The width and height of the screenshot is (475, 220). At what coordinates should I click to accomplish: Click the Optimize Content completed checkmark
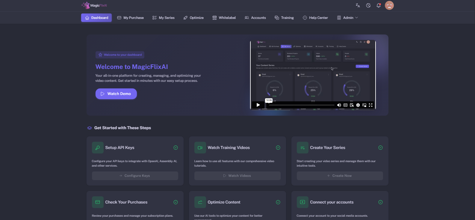point(278,202)
